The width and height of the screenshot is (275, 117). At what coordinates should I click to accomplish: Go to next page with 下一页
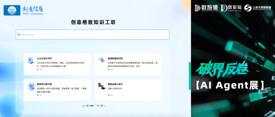[x=100, y=106]
